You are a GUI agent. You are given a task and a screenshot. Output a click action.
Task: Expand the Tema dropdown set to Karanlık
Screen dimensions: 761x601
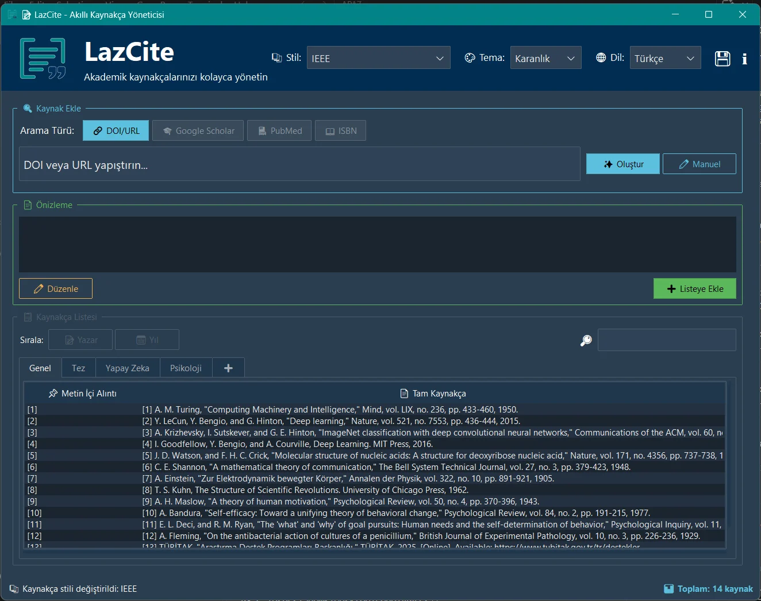tap(545, 58)
